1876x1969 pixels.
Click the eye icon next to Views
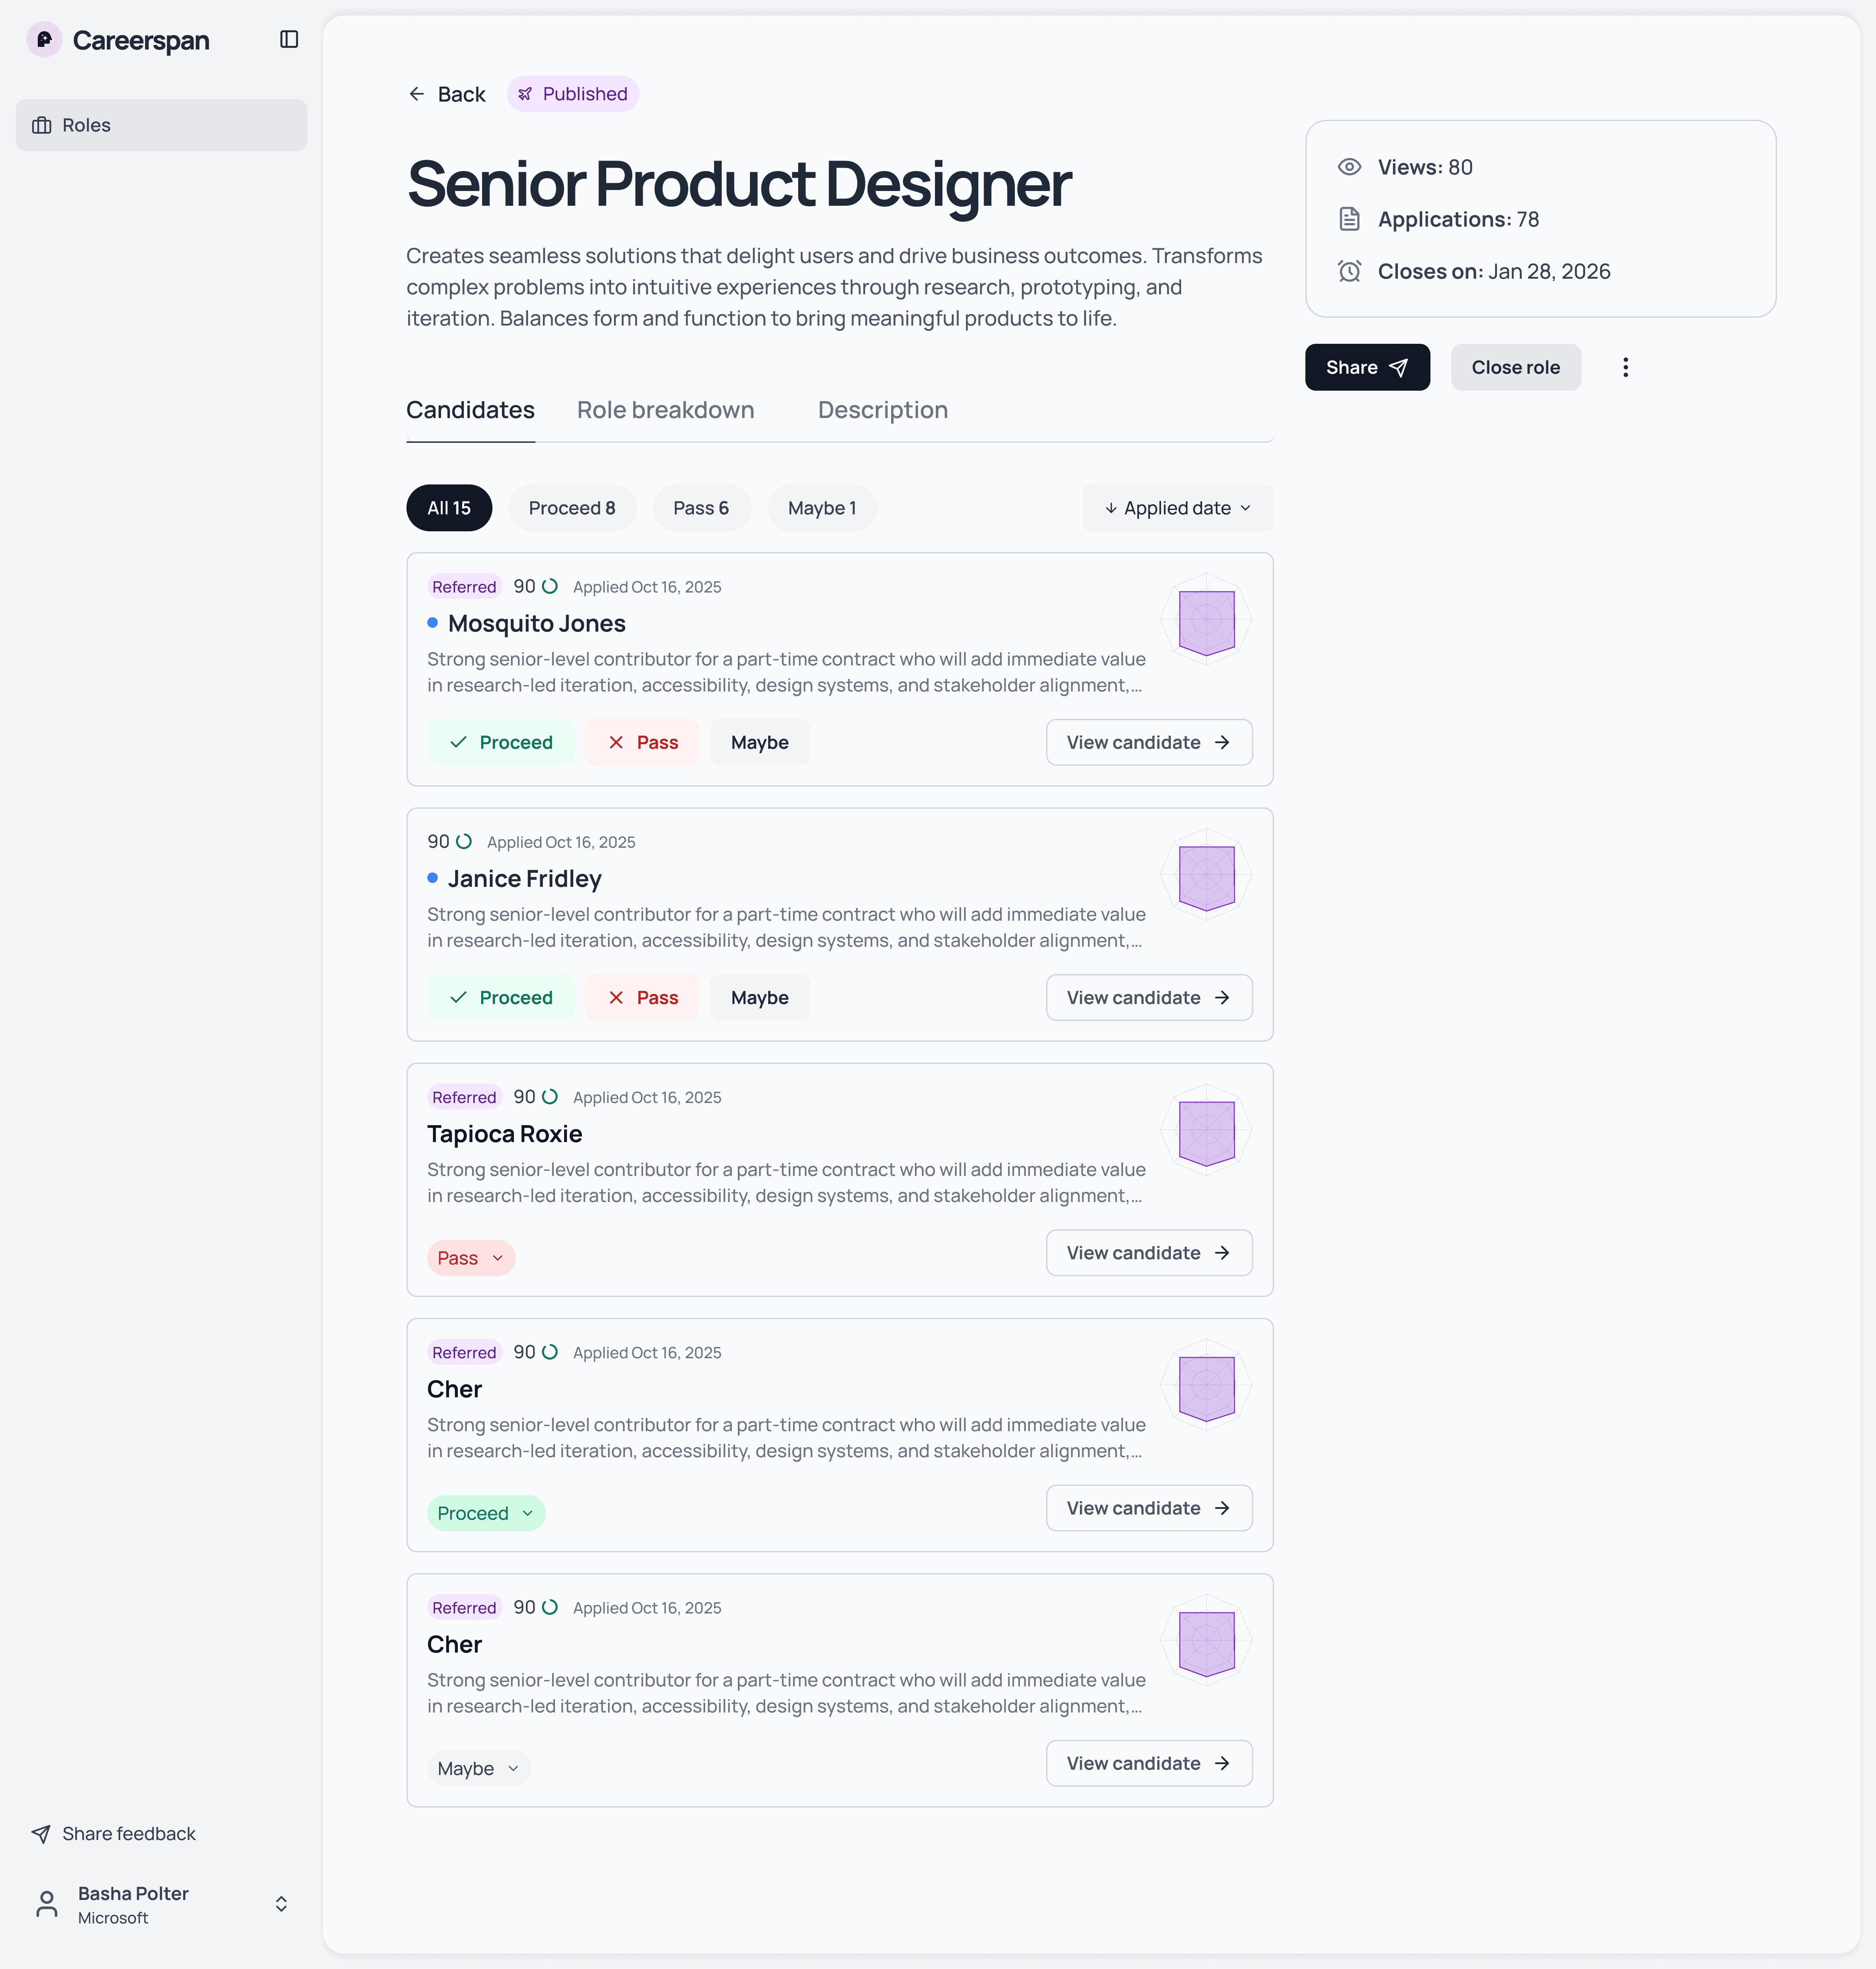click(1349, 167)
